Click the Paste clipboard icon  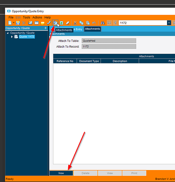(x=87, y=23)
